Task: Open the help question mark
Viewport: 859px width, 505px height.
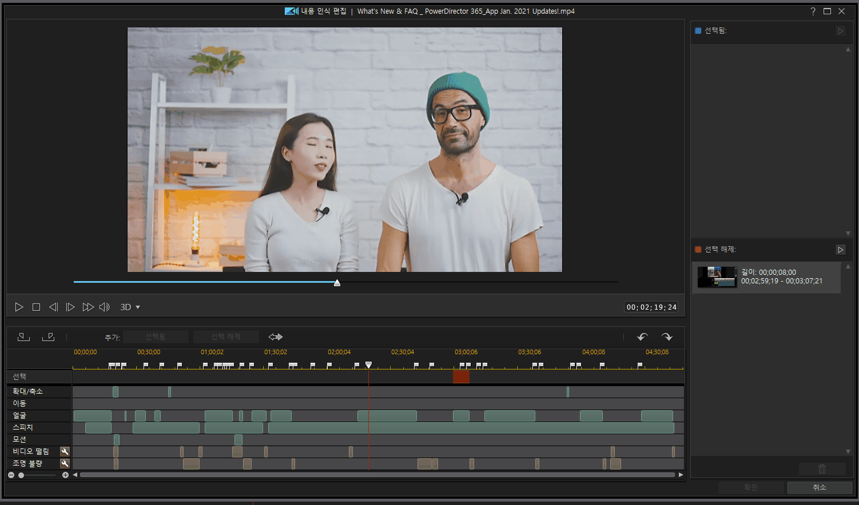Action: [813, 11]
